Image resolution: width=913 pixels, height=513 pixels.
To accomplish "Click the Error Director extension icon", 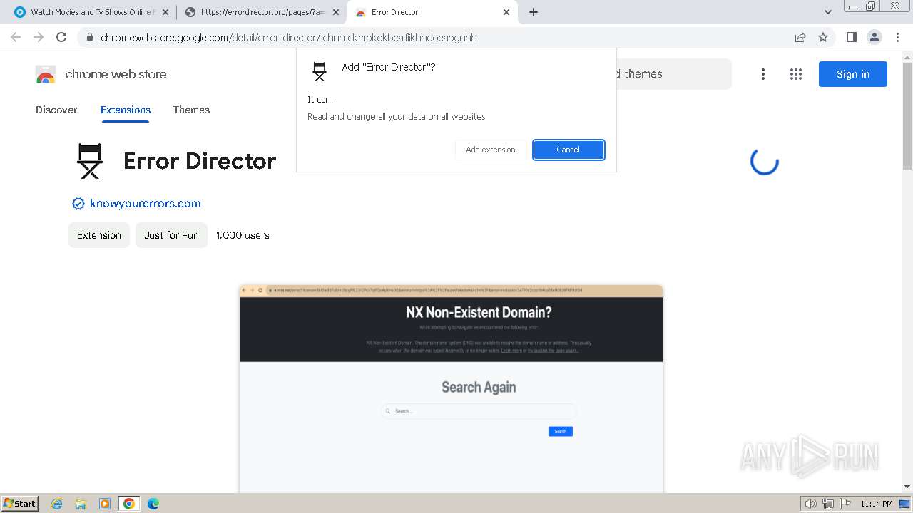I will pyautogui.click(x=90, y=161).
